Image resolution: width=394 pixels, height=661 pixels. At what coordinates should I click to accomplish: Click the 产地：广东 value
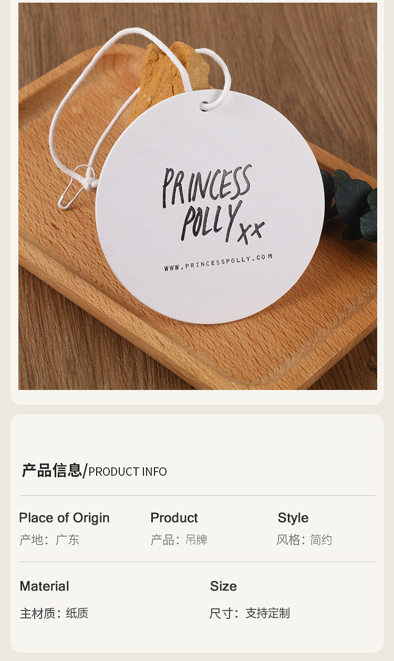(x=49, y=540)
